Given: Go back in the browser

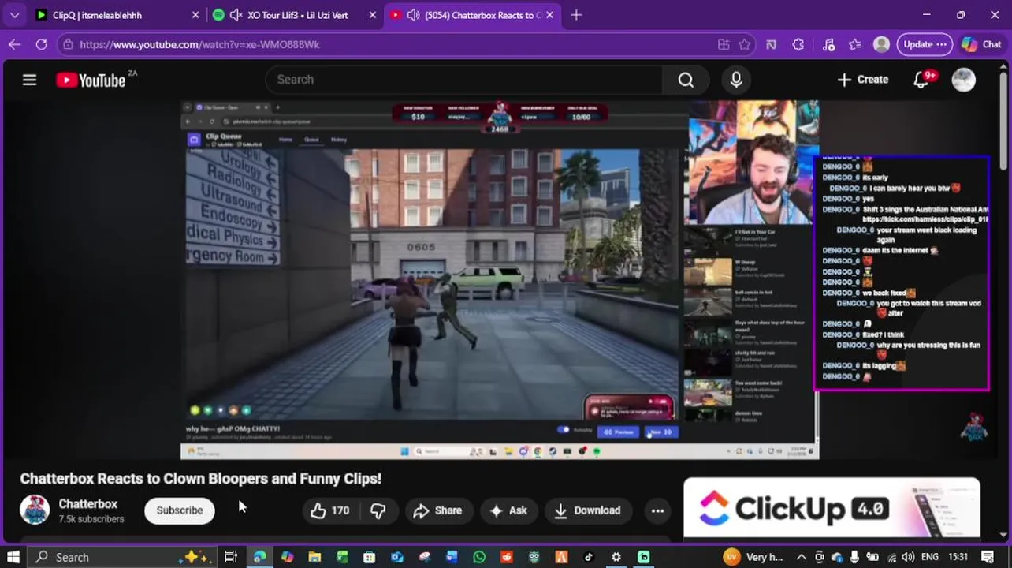Looking at the screenshot, I should click(14, 44).
